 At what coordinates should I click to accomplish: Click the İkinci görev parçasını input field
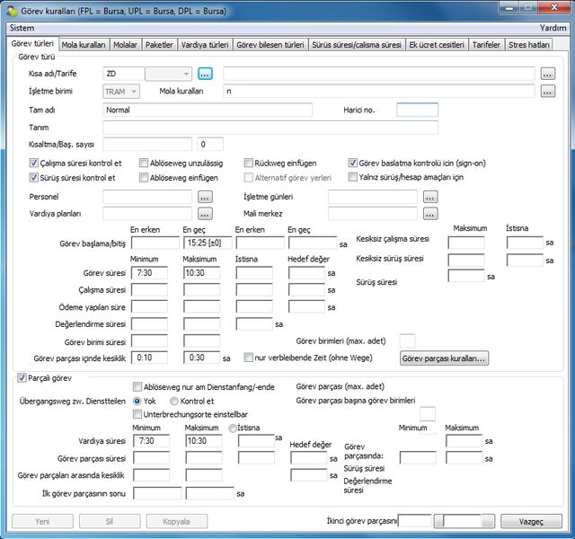point(415,521)
